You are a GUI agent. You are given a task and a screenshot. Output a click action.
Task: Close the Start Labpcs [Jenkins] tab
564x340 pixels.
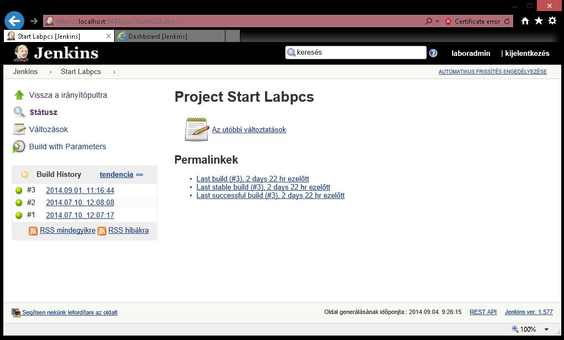point(108,36)
